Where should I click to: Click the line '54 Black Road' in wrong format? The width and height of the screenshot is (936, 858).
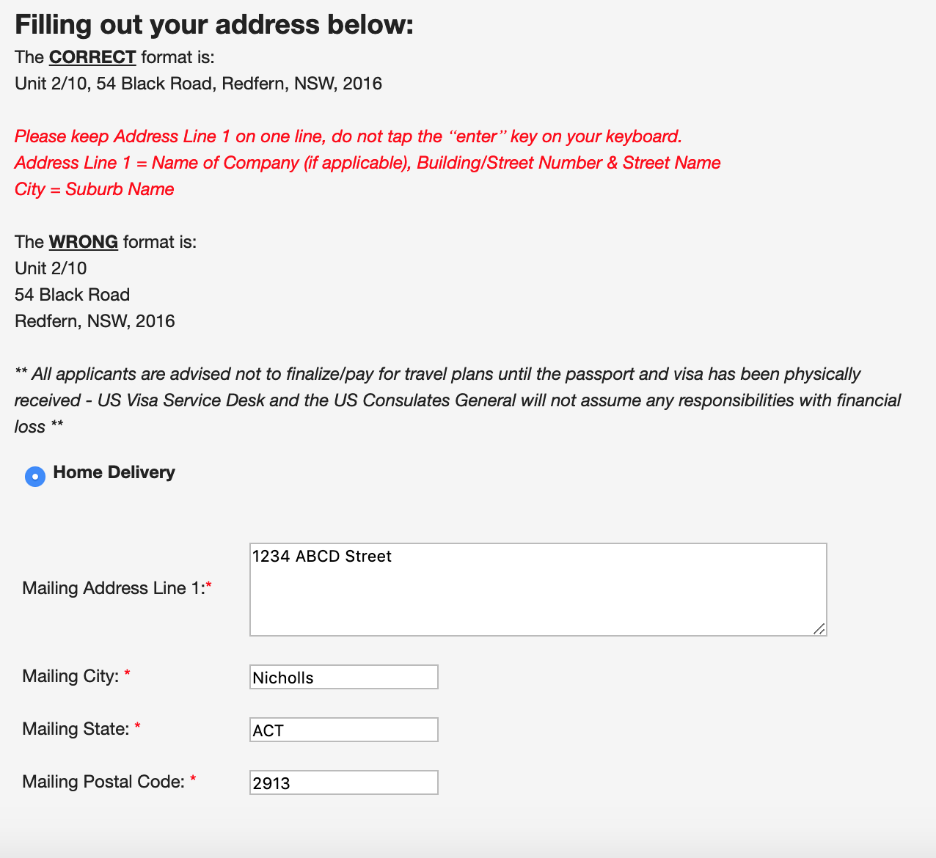click(72, 295)
